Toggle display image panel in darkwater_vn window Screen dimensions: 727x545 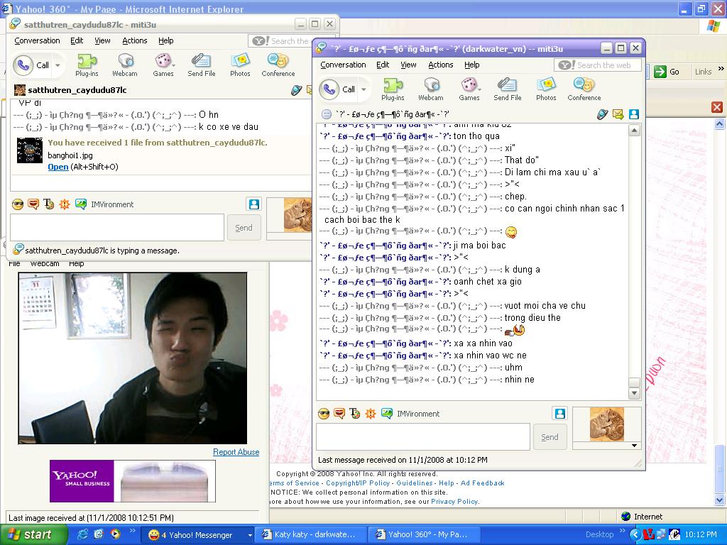coord(560,414)
